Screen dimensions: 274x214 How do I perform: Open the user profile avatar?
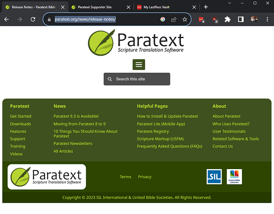[x=254, y=19]
